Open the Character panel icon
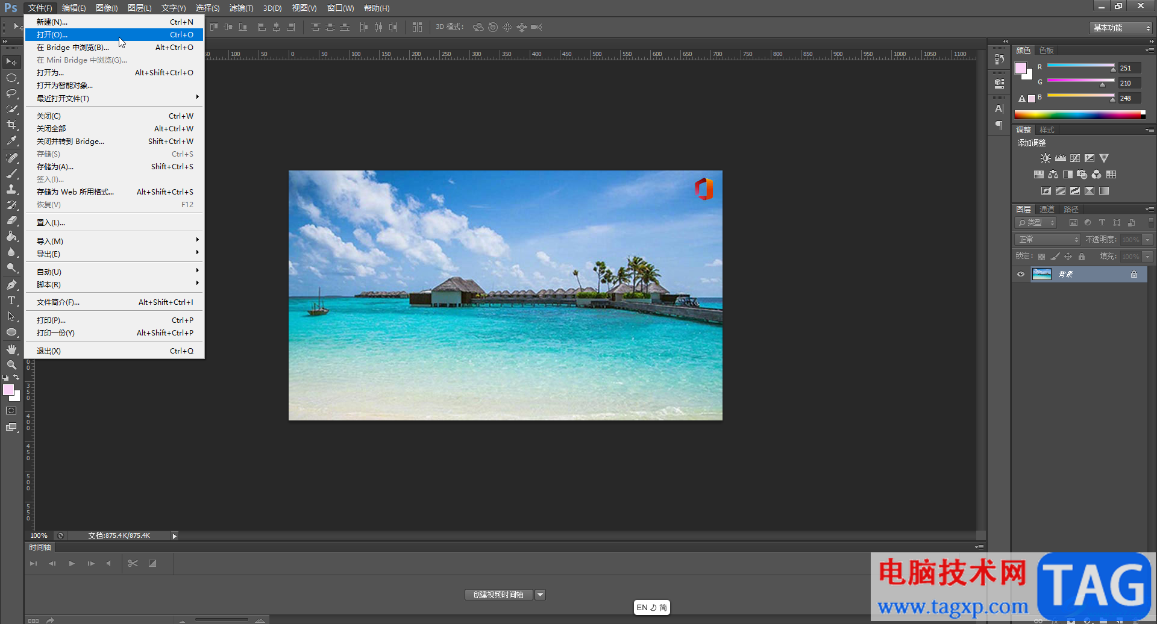 point(999,109)
